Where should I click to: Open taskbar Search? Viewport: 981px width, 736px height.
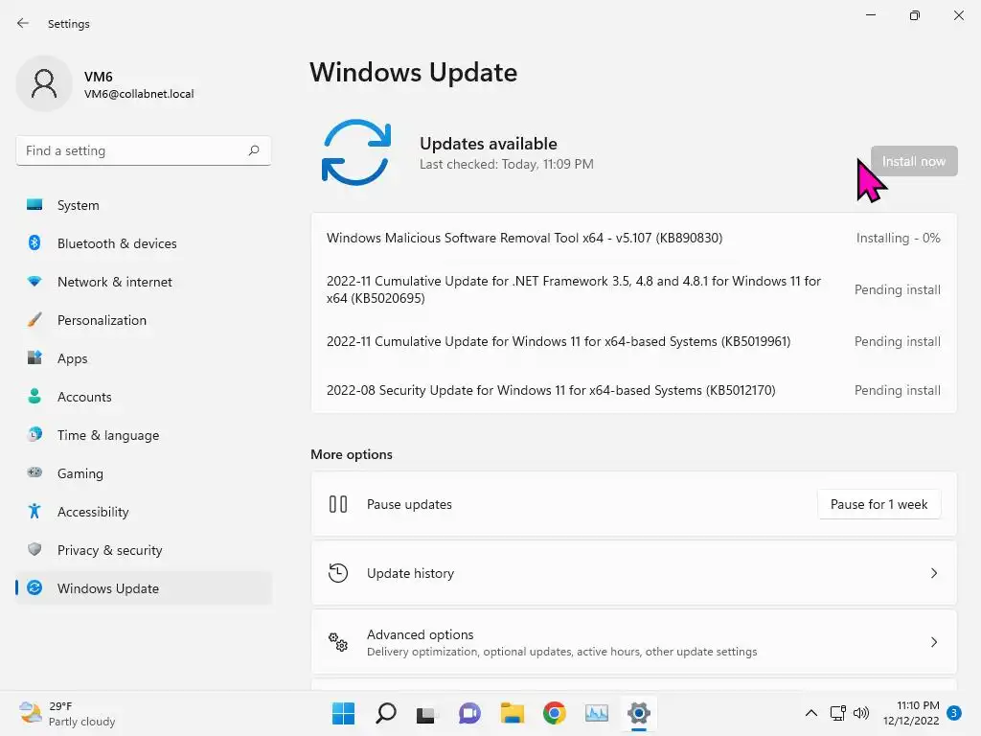[x=385, y=713]
